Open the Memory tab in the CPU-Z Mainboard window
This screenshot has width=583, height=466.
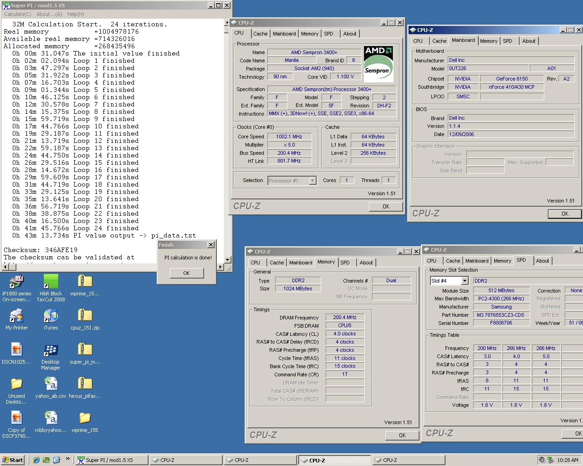point(489,41)
